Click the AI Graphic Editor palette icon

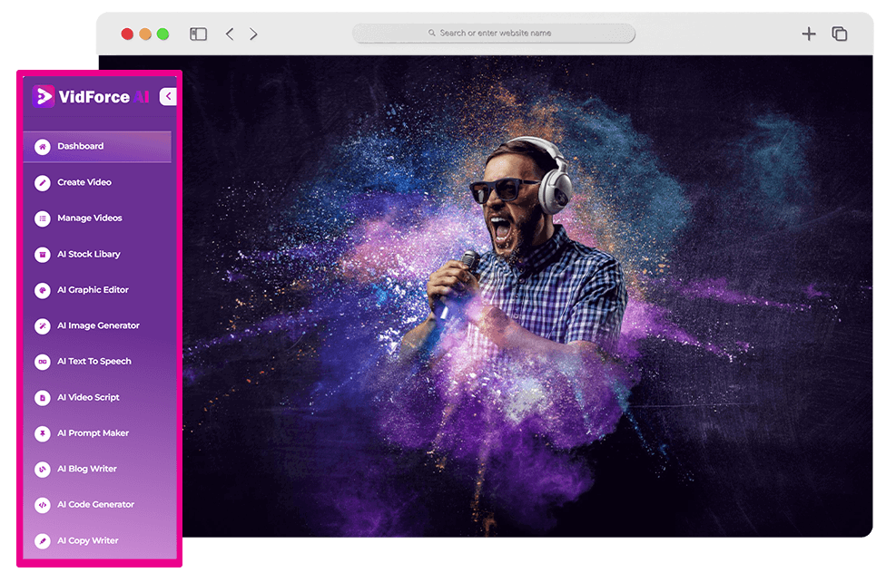click(42, 290)
